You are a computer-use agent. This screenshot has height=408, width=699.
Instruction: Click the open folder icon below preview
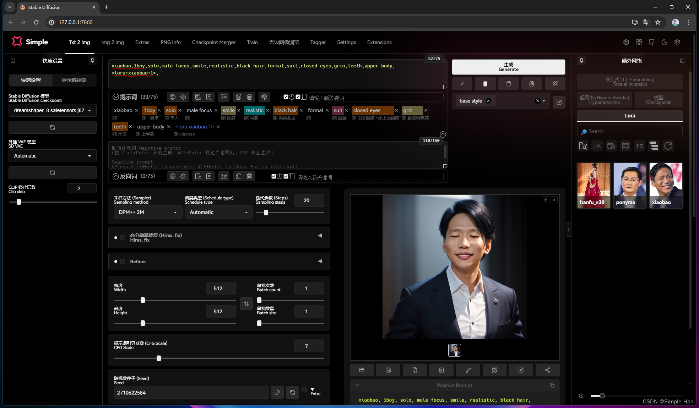pos(361,370)
